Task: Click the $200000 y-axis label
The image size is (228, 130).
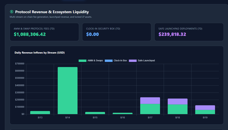Action: coord(20,100)
